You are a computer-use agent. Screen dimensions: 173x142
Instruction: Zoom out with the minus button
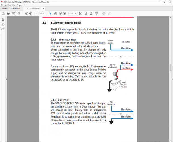point(60,13)
